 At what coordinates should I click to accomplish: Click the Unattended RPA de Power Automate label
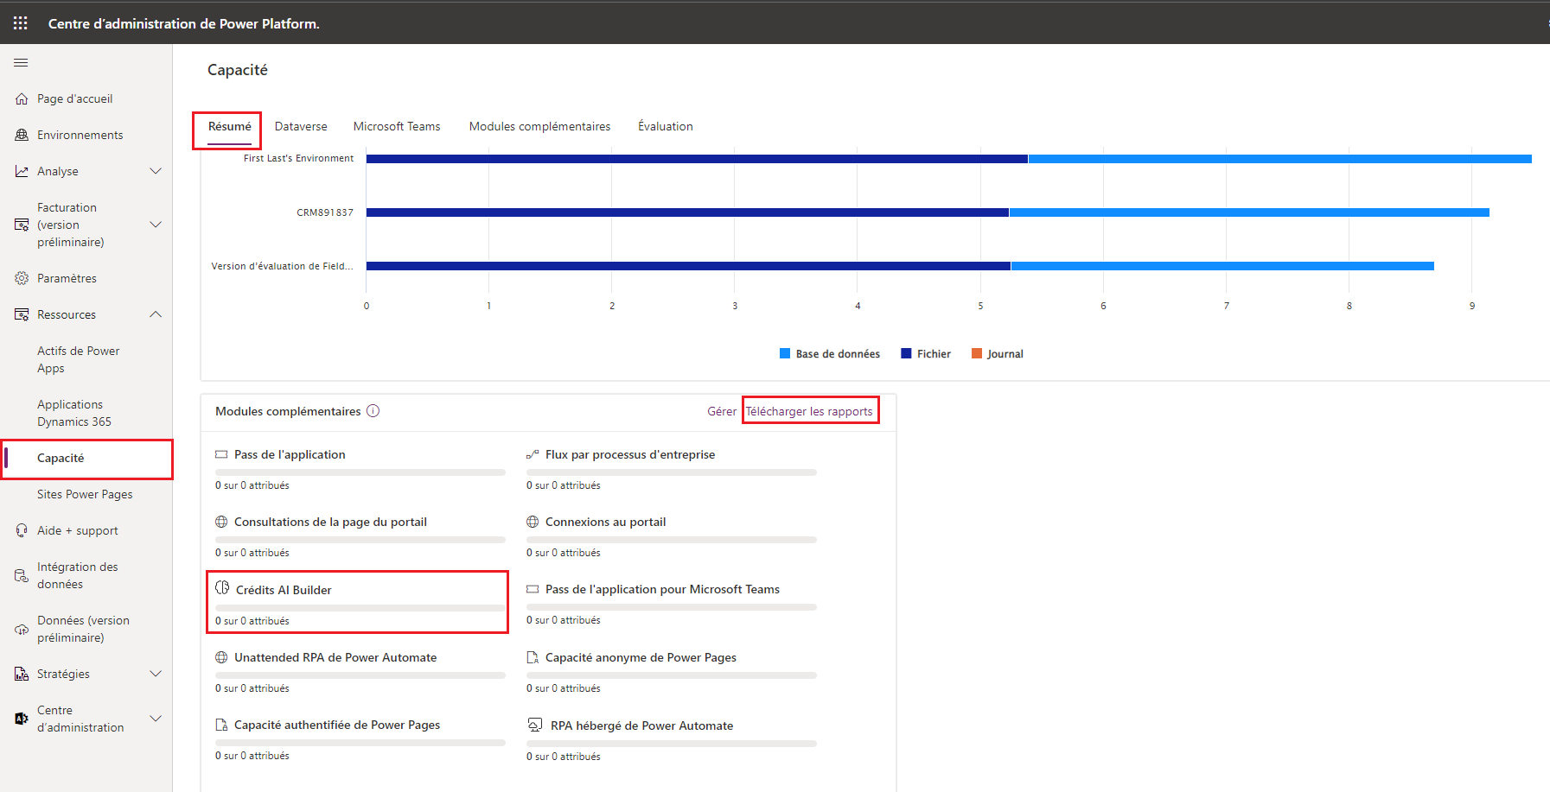pos(335,657)
